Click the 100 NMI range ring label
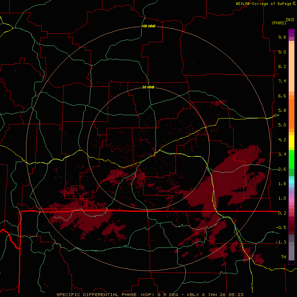 pyautogui.click(x=148, y=26)
